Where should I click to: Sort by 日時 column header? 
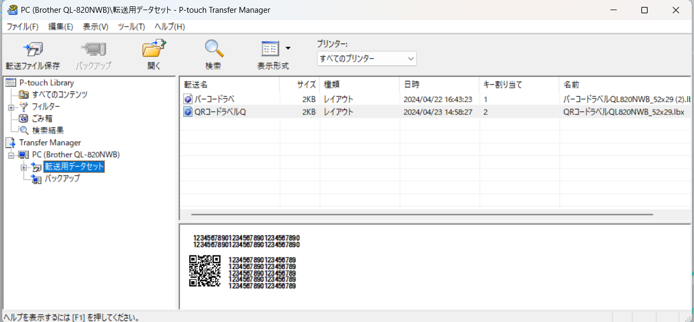(439, 85)
